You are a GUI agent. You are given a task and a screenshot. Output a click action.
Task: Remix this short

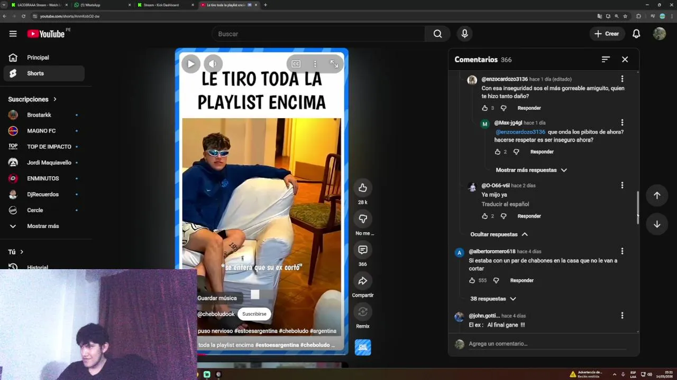tap(363, 312)
